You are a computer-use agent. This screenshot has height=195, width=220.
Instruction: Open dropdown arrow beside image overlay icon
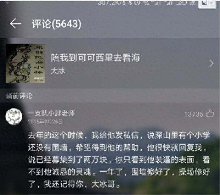[211, 3]
